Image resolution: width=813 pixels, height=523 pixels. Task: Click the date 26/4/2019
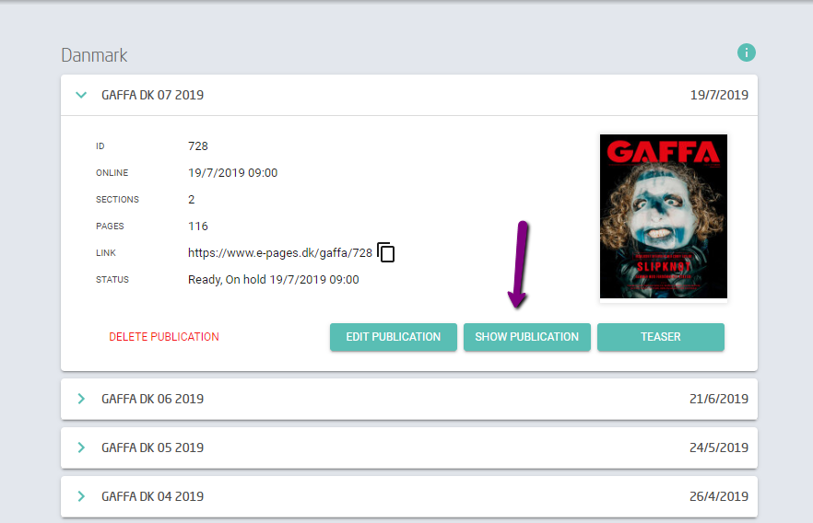click(x=719, y=496)
